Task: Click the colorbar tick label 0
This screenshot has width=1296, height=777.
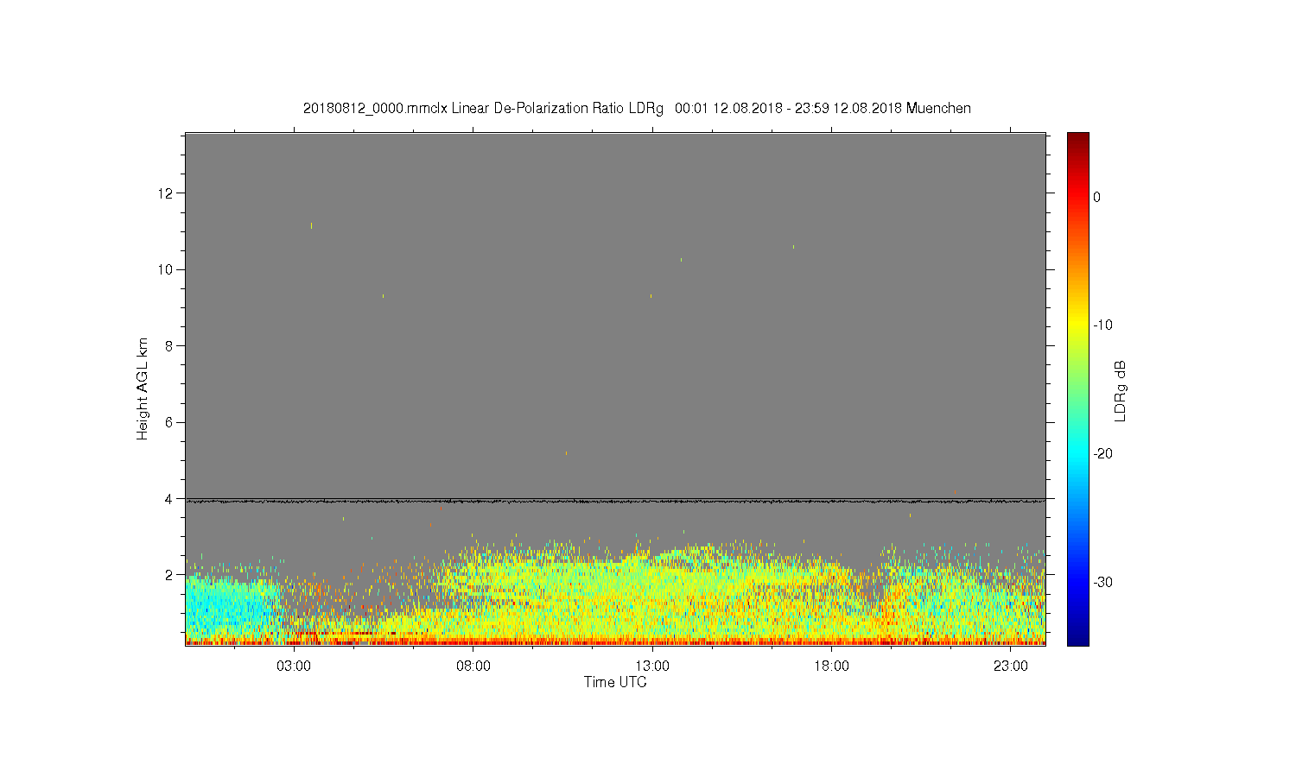Action: 1097,197
